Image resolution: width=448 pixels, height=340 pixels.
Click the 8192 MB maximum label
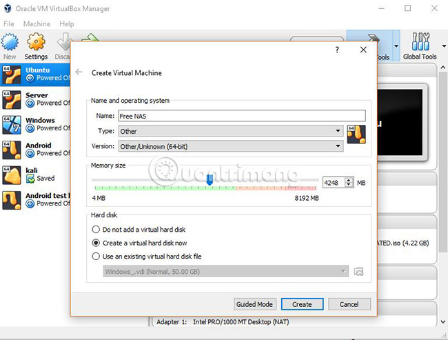(307, 198)
